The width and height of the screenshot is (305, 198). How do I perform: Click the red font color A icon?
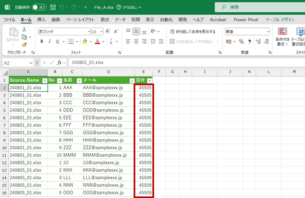pyautogui.click(x=97, y=42)
